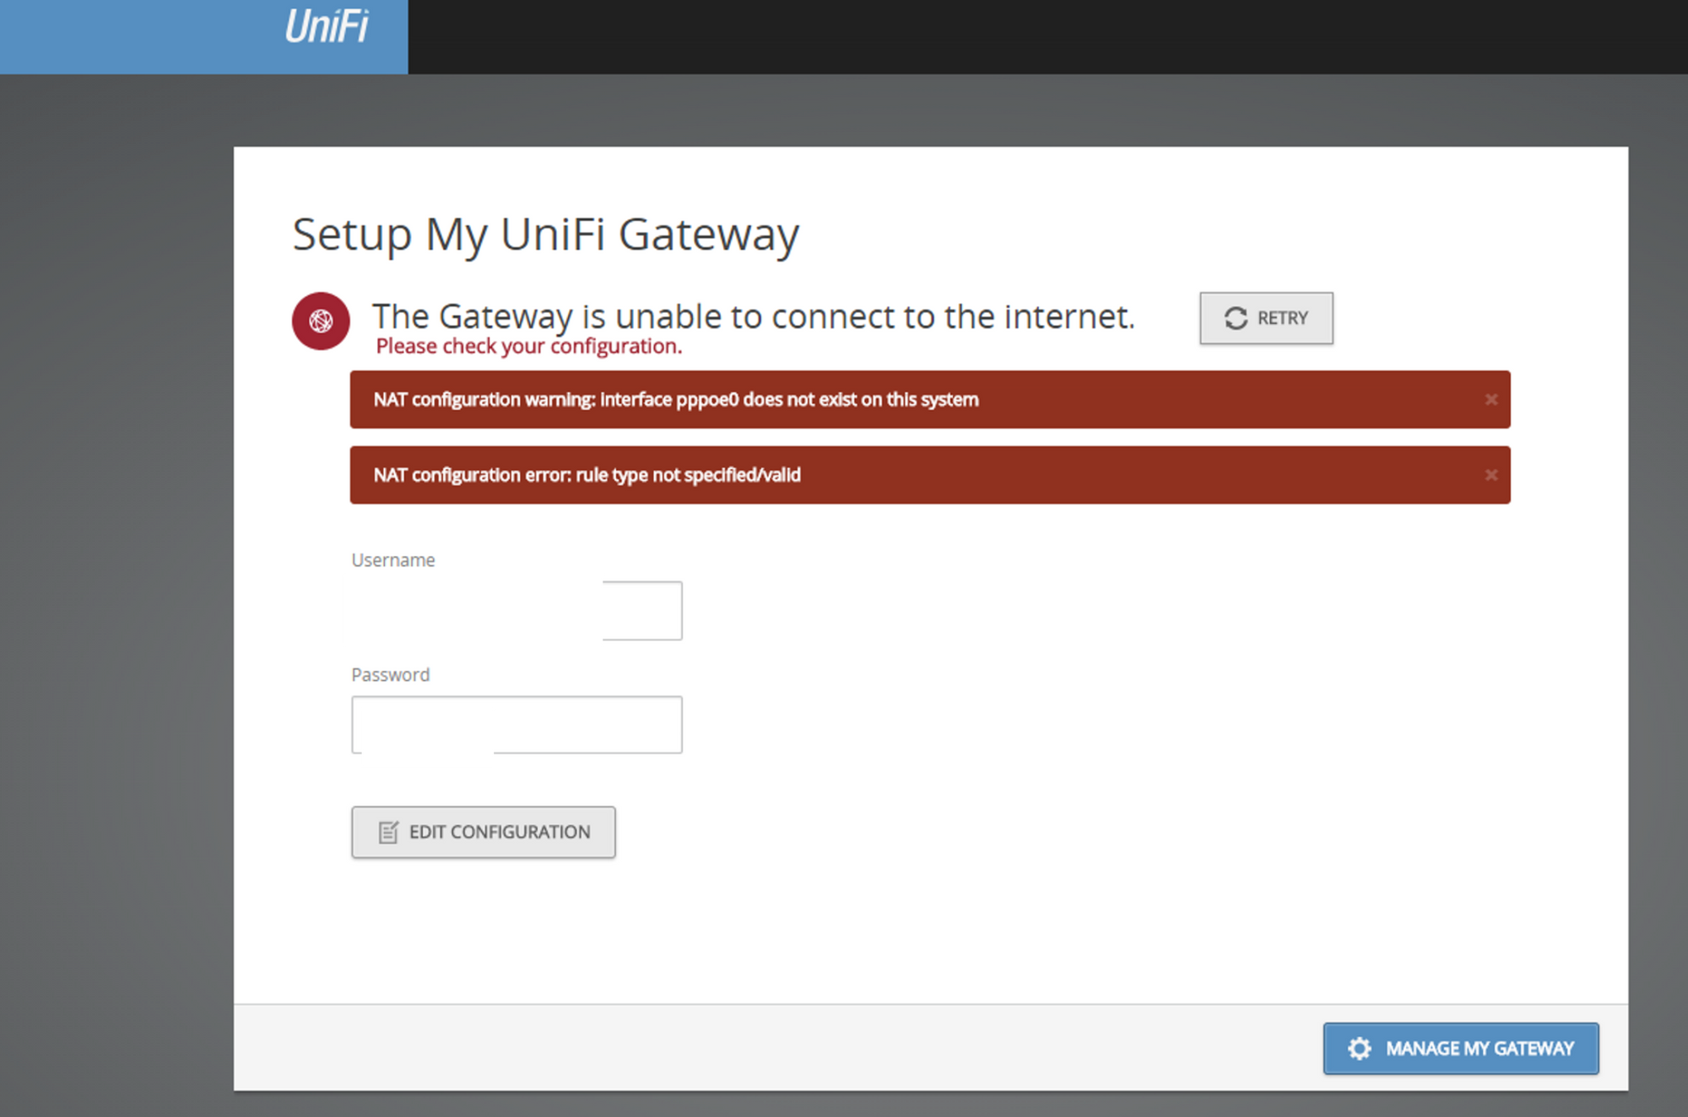Focus the Password input field
This screenshot has width=1688, height=1117.
coord(586,725)
